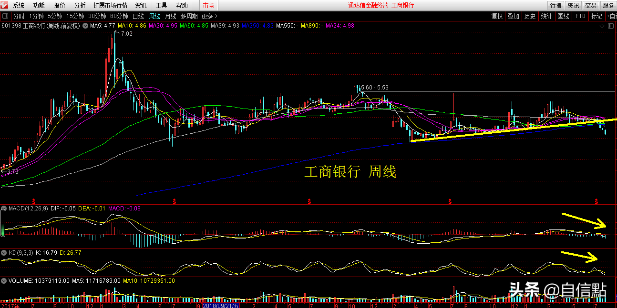Click the 交易 trade button

pyautogui.click(x=591, y=5)
